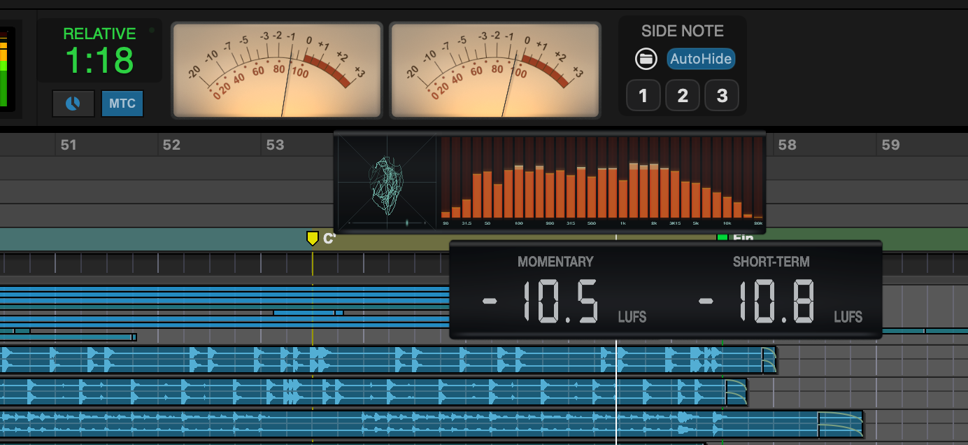Image resolution: width=968 pixels, height=445 pixels.
Task: Click the blue pie clock icon button
Action: 73,104
